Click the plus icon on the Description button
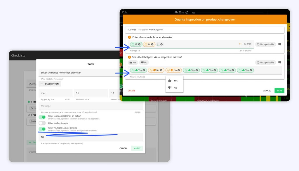 pos(42,84)
